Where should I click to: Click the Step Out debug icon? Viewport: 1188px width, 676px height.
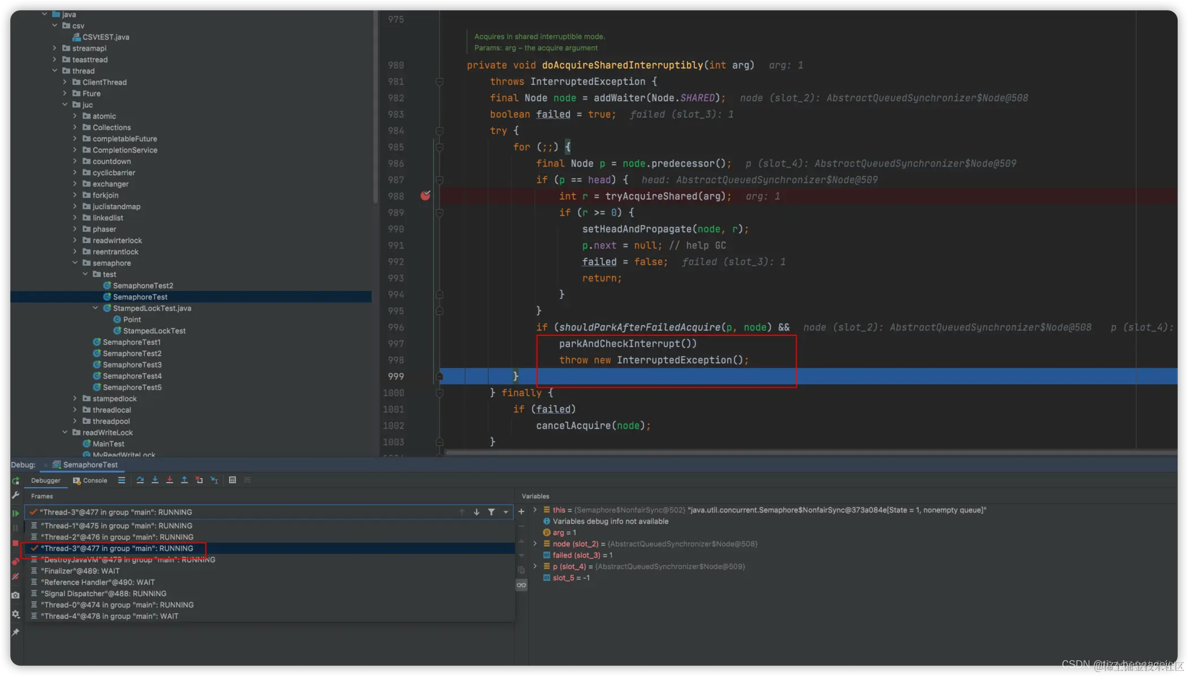coord(184,480)
